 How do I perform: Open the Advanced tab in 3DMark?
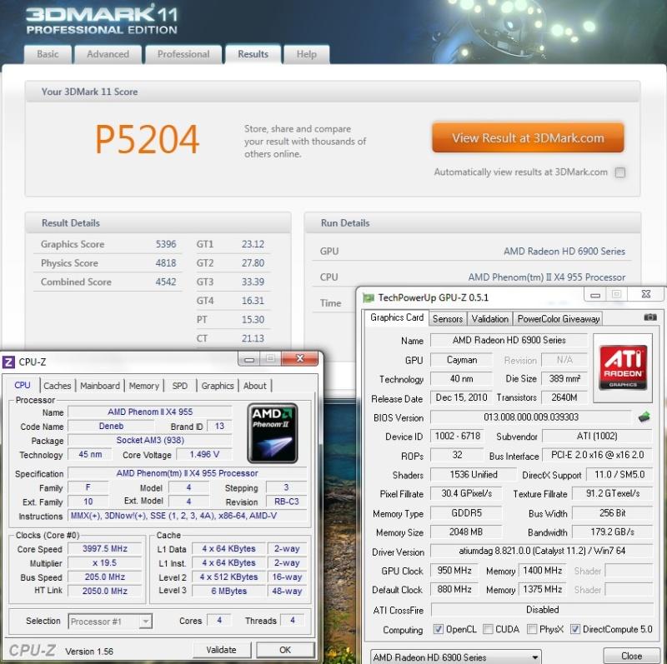click(x=108, y=54)
